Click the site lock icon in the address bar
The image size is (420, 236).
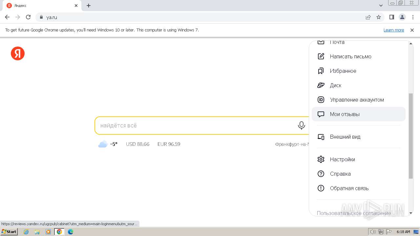tap(41, 17)
